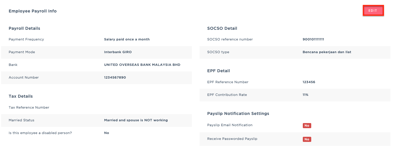Click the UNITED OVERSEAS BANK MALAYSIA BHD value
The height and width of the screenshot is (149, 393).
[x=142, y=65]
